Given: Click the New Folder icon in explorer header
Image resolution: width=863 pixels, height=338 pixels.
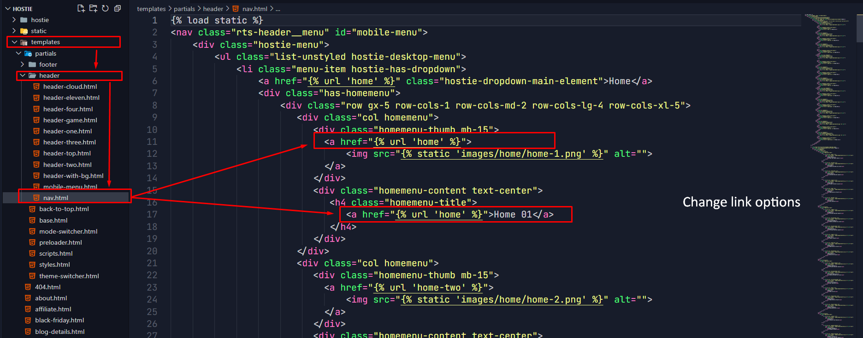Looking at the screenshot, I should coord(93,8).
